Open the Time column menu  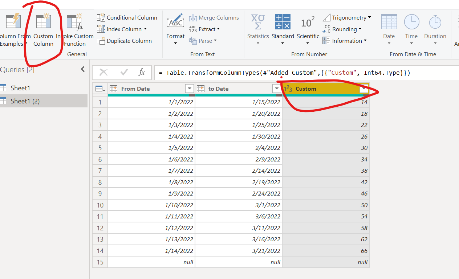411,29
